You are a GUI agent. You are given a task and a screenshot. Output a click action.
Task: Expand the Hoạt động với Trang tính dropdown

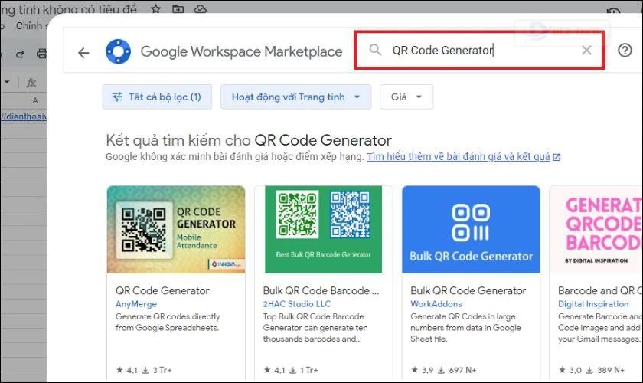[x=295, y=97]
